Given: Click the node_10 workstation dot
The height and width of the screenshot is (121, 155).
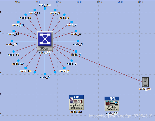Looking at the screenshot, I should click(x=45, y=9).
